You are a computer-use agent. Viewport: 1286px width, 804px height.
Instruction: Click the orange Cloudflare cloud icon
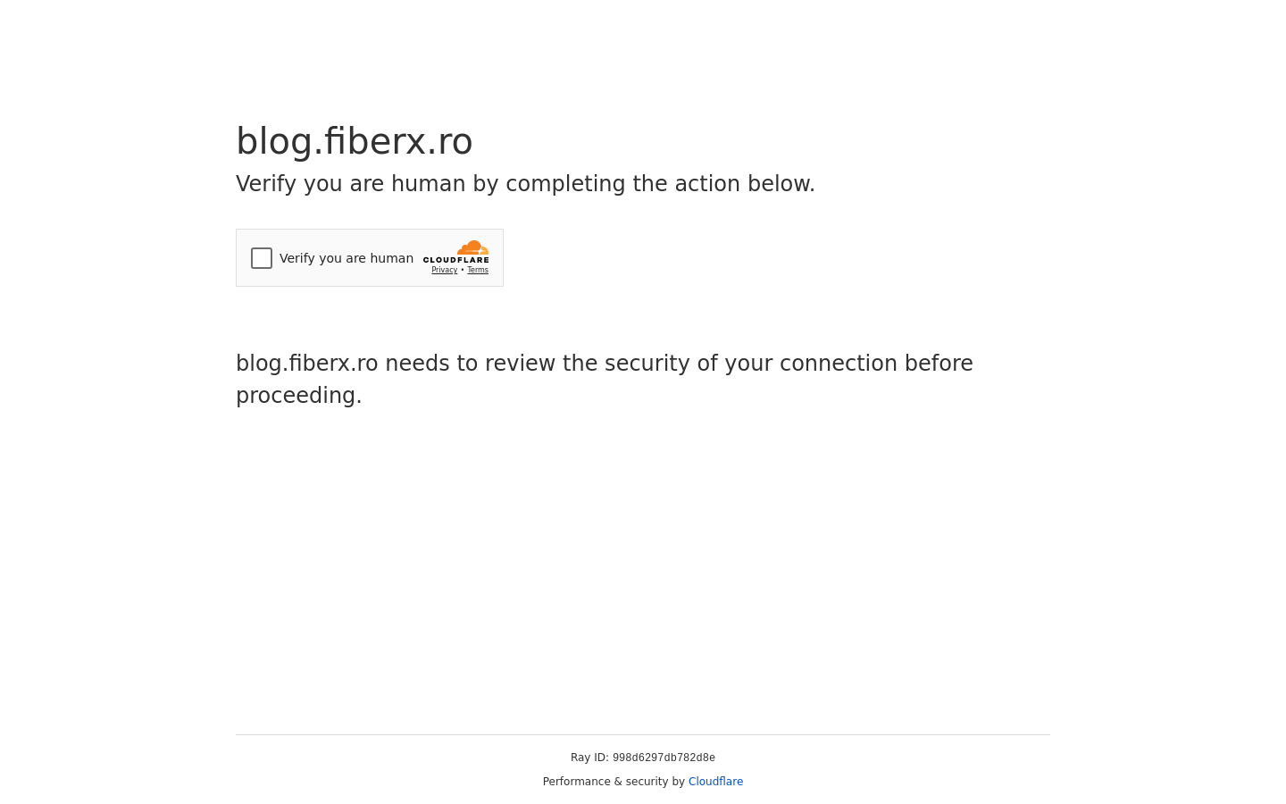[472, 247]
